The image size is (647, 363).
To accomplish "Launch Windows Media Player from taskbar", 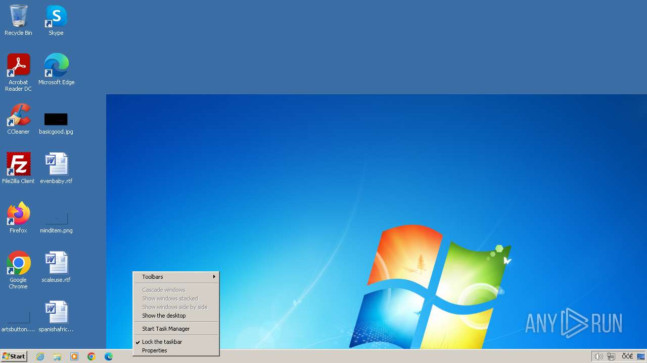I will [74, 356].
